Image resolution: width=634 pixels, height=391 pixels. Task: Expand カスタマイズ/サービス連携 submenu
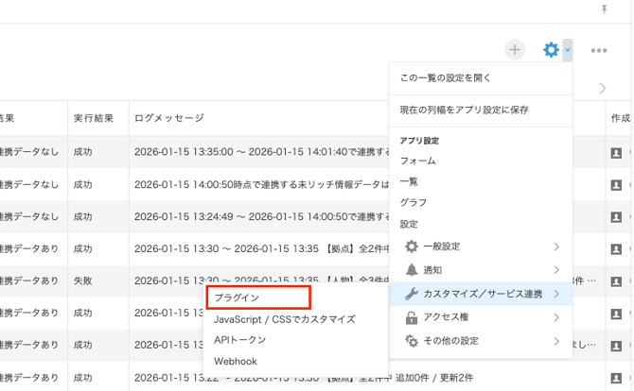[x=481, y=294]
